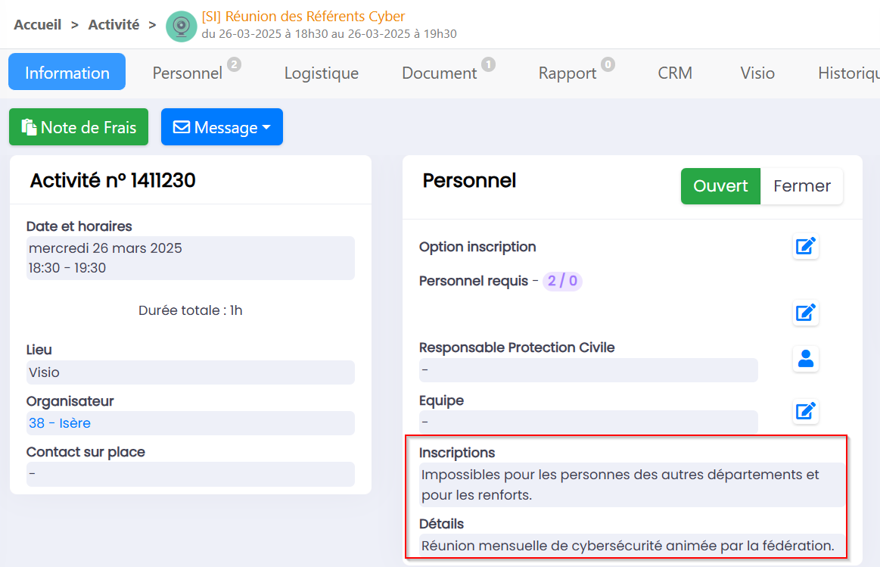Click the Activité breadcrumb link

(x=113, y=25)
